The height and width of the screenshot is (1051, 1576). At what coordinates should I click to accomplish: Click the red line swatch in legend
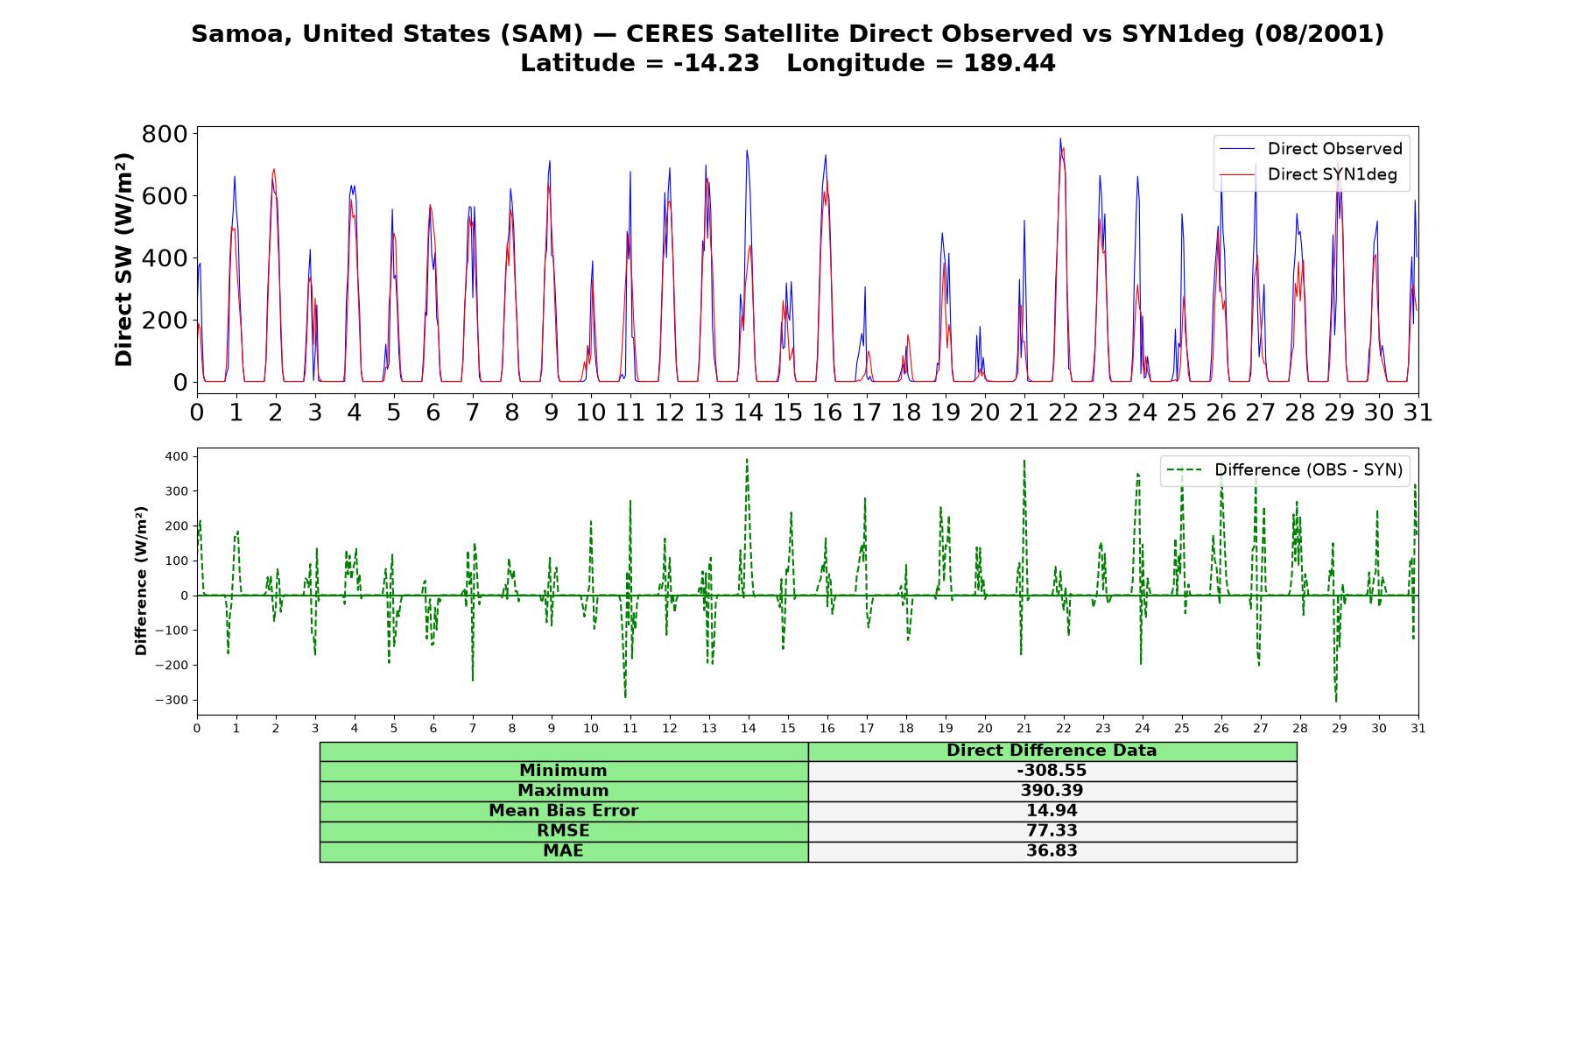click(x=1237, y=174)
